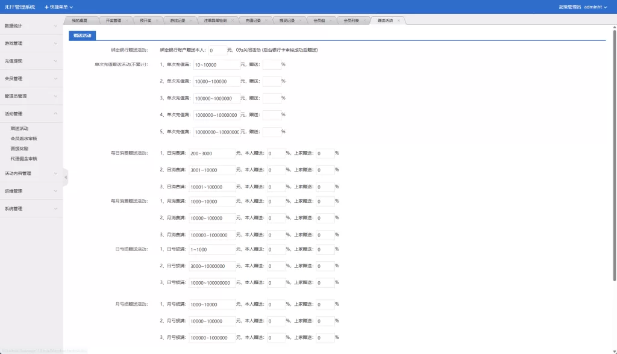Switch to the 充值记录 tab

[x=253, y=20]
